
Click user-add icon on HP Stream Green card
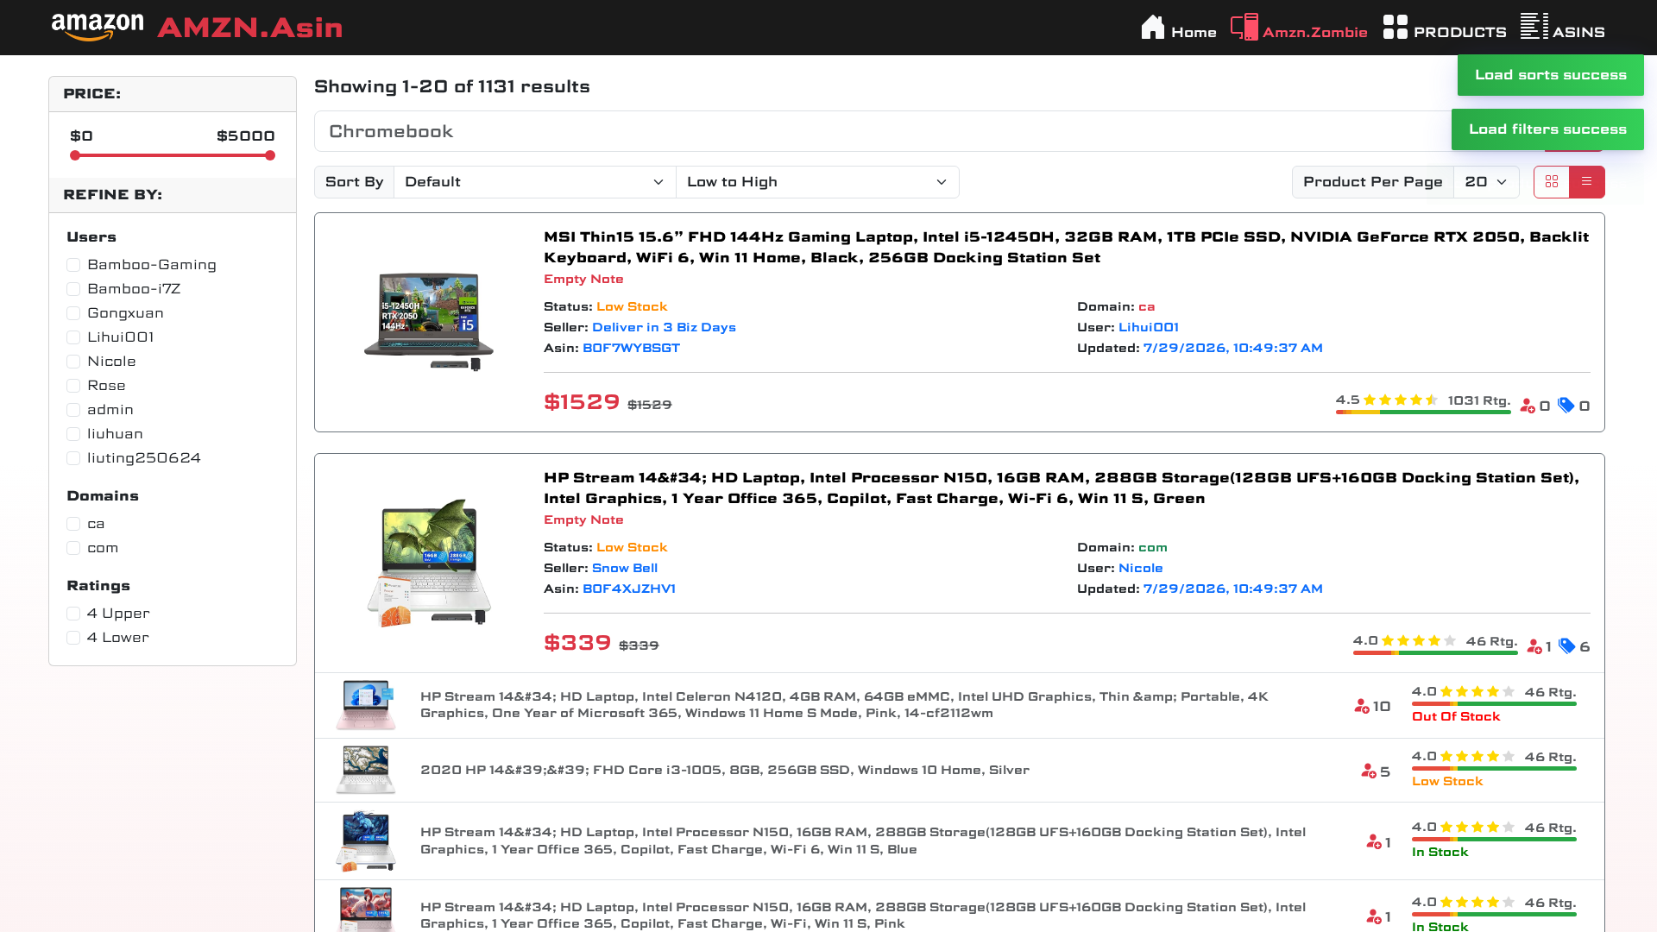(1534, 646)
